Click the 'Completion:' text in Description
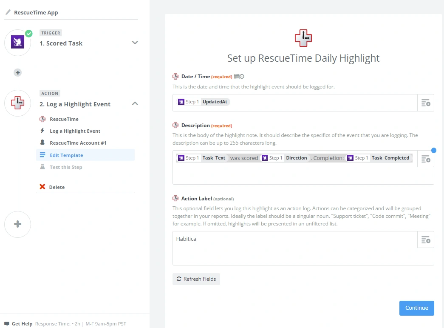 (328, 158)
